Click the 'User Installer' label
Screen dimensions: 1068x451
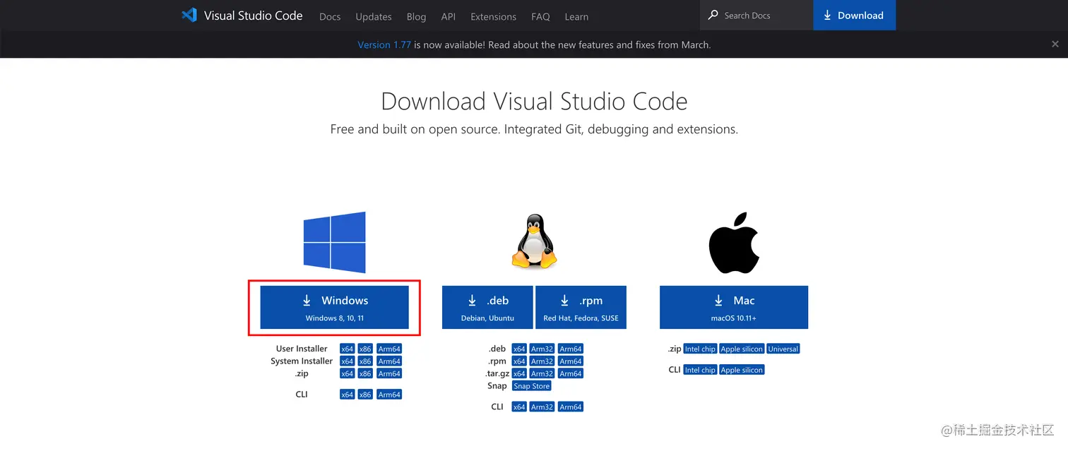(302, 349)
